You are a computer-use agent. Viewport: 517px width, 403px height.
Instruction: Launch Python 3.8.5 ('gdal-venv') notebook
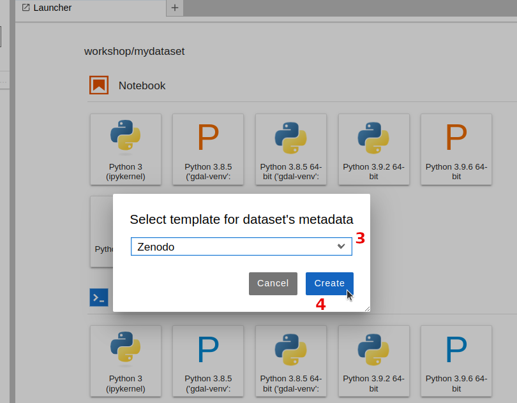[208, 149]
